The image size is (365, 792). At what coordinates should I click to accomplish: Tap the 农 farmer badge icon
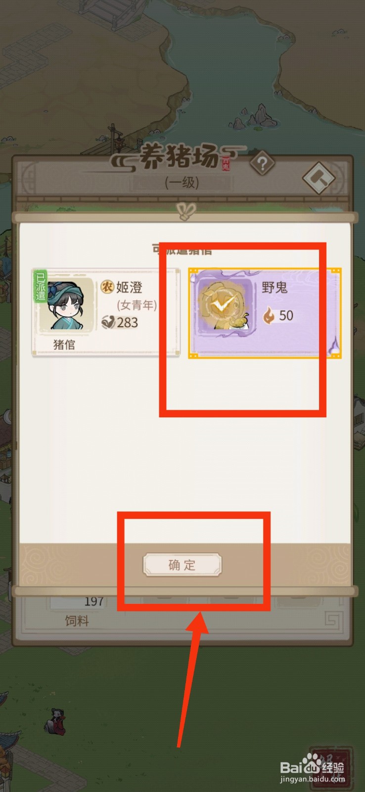coord(107,287)
